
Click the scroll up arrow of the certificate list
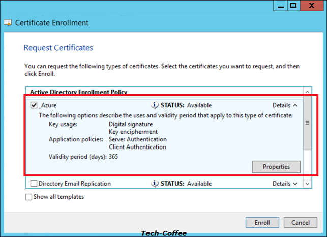click(307, 92)
